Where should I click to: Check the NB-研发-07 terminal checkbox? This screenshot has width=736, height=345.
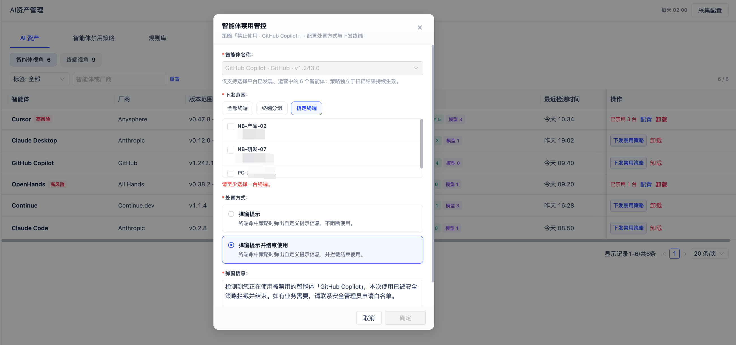(231, 150)
